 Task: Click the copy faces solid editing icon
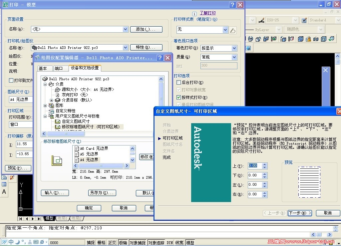click(x=266, y=39)
